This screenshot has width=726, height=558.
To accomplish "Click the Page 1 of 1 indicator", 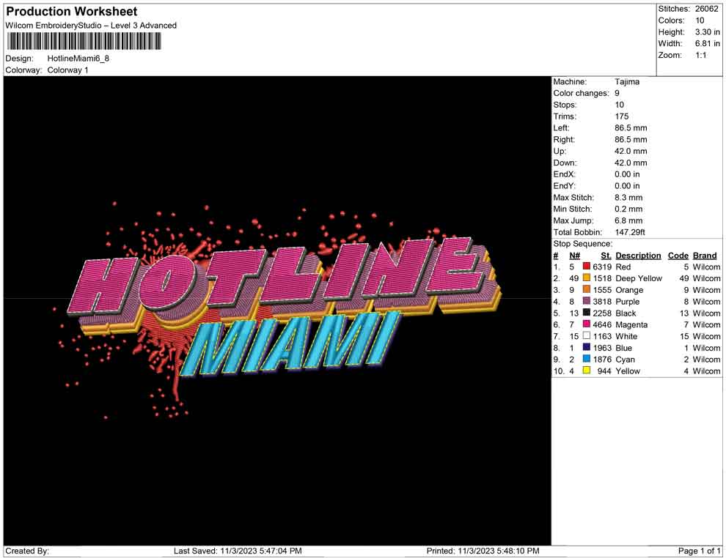I will 700,551.
